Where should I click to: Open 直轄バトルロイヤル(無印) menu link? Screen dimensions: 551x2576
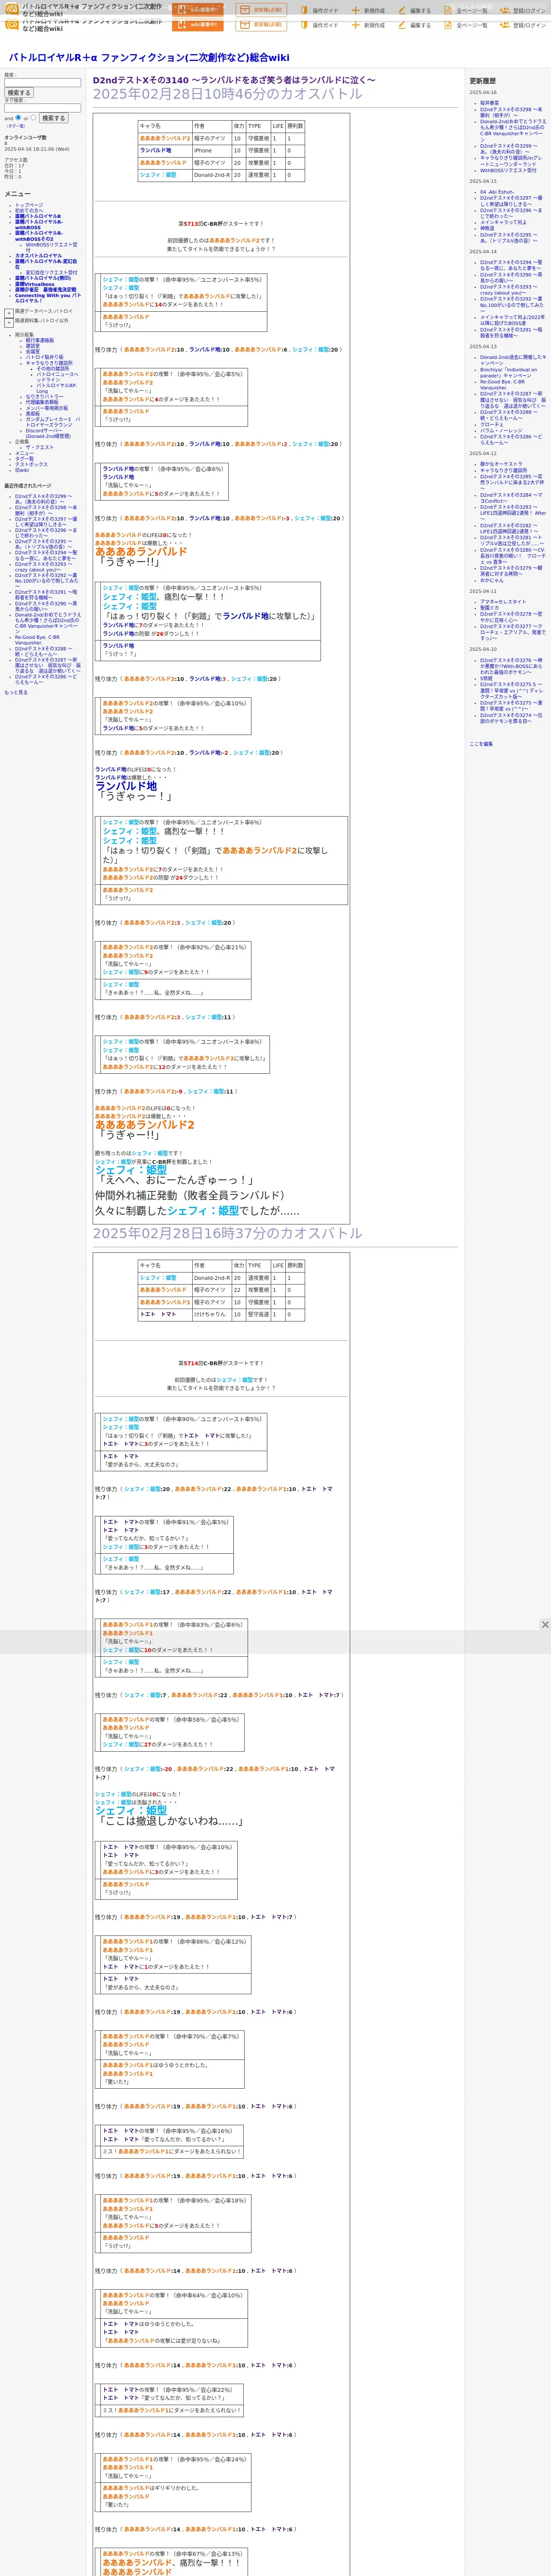43,278
